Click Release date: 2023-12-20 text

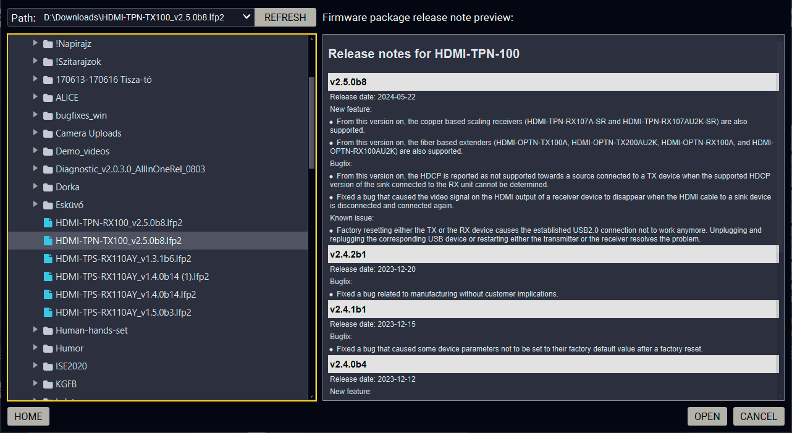(373, 269)
